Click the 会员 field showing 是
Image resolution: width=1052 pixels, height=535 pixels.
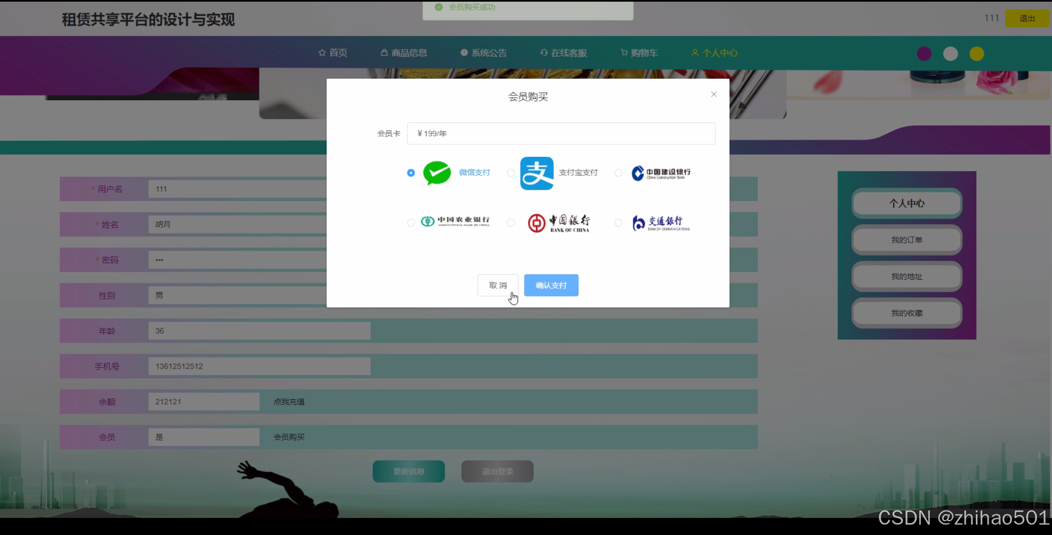204,437
